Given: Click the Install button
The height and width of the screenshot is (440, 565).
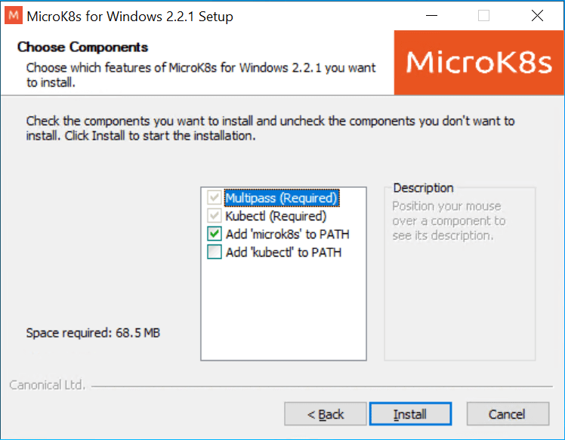Looking at the screenshot, I should [410, 414].
